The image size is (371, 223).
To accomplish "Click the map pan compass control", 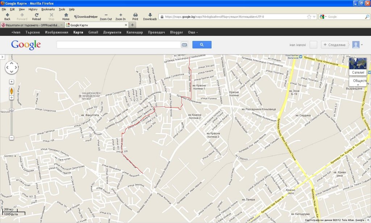I will 11,67.
